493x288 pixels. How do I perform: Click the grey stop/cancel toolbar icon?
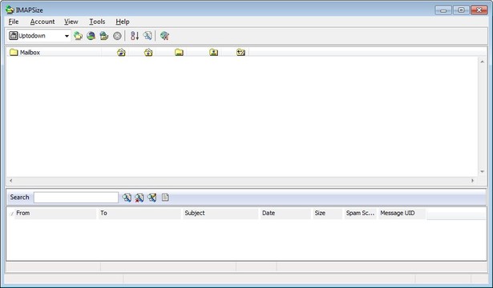(117, 36)
